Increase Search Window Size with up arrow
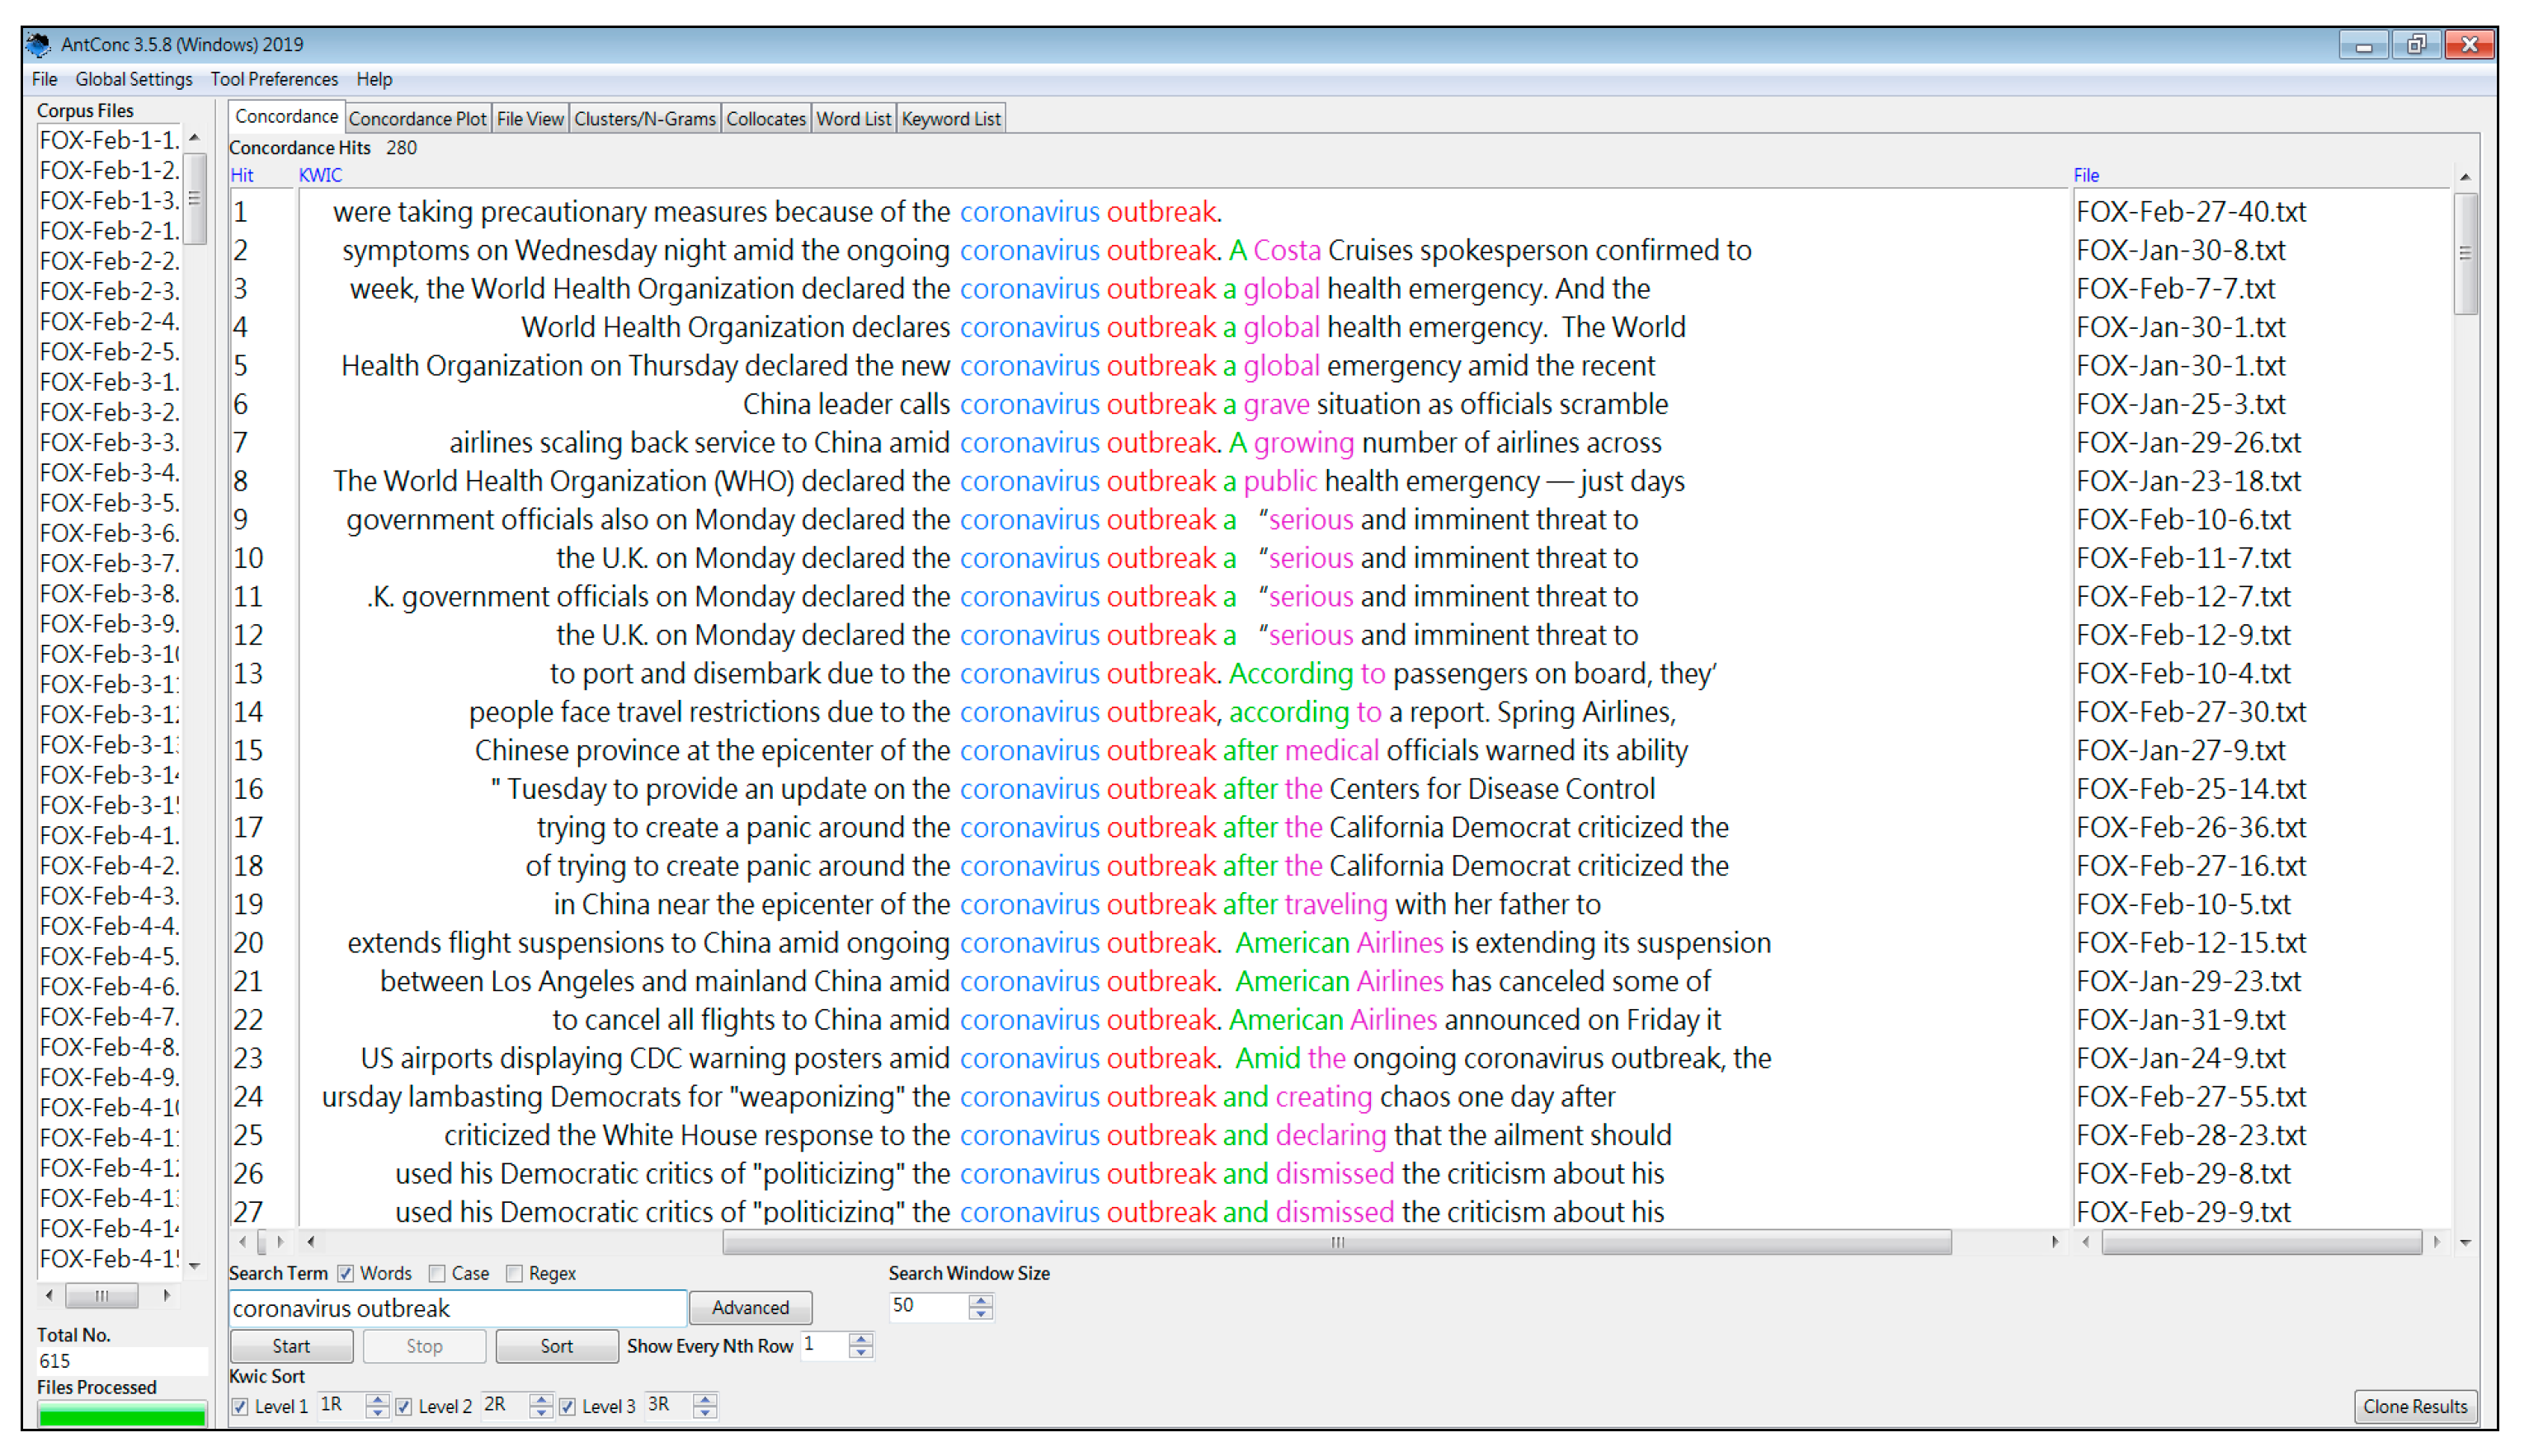Image resolution: width=2529 pixels, height=1456 pixels. tap(982, 1299)
